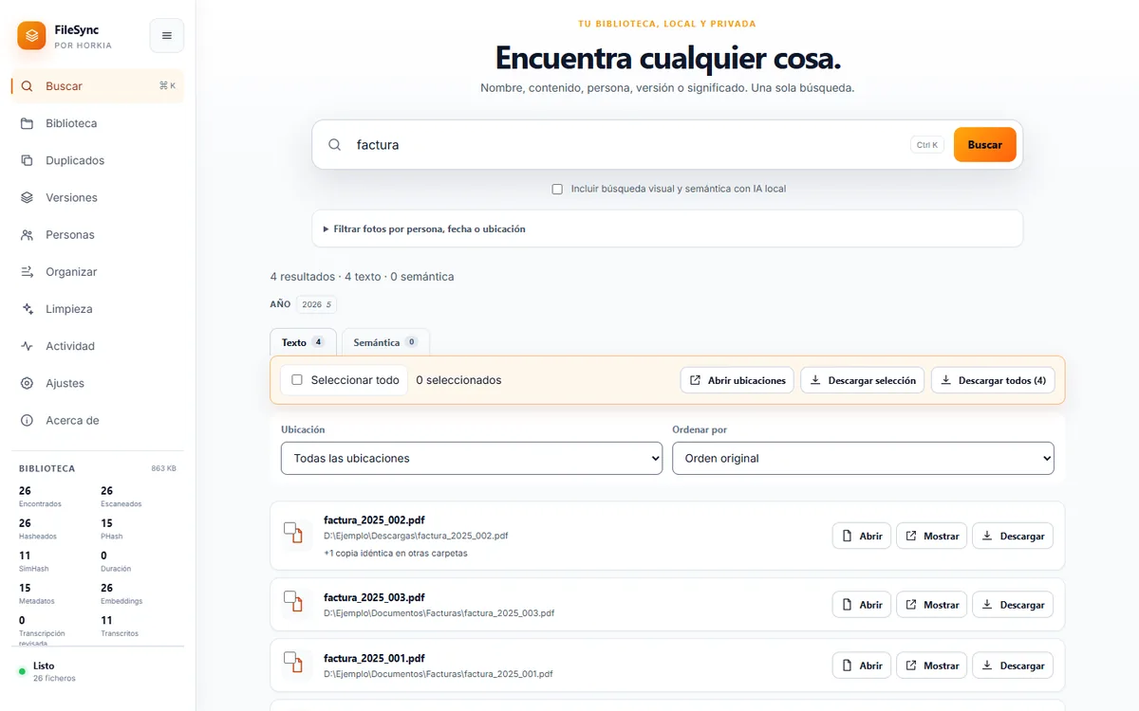Screen dimensions: 1139x711
Task: Toggle the sidebar hamburger menu button
Action: (x=167, y=36)
